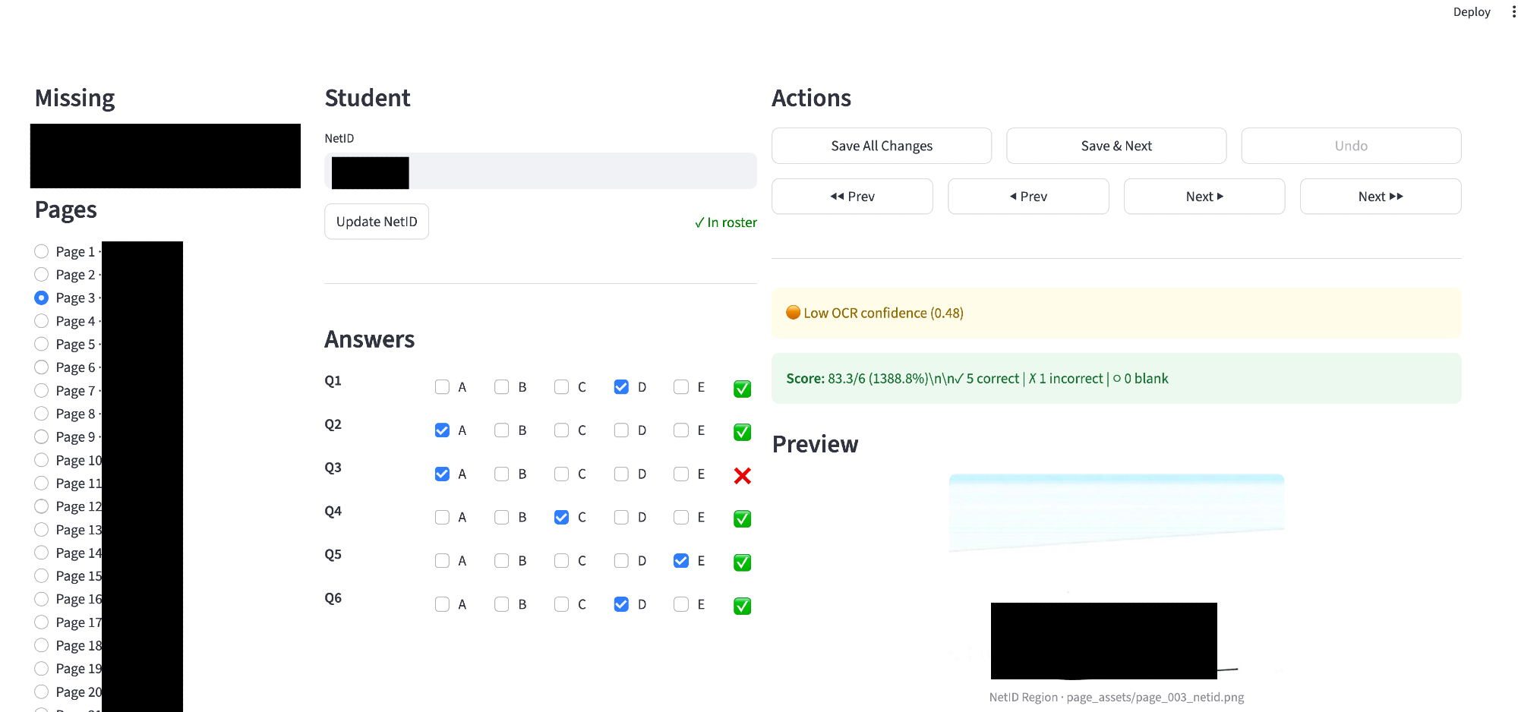Select Page 7 radio button

pyautogui.click(x=42, y=391)
